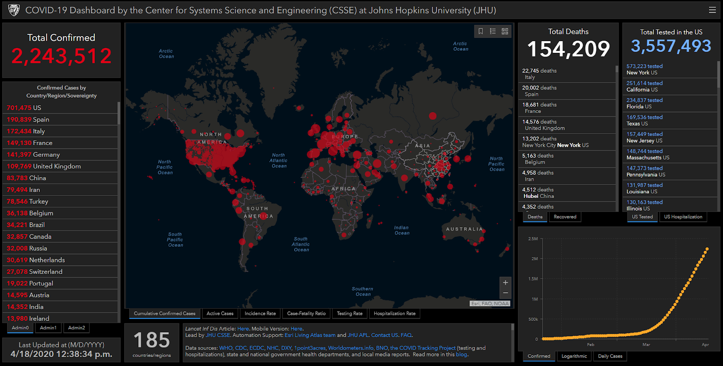Select the Active Cases map tab
The height and width of the screenshot is (366, 723).
click(x=220, y=314)
